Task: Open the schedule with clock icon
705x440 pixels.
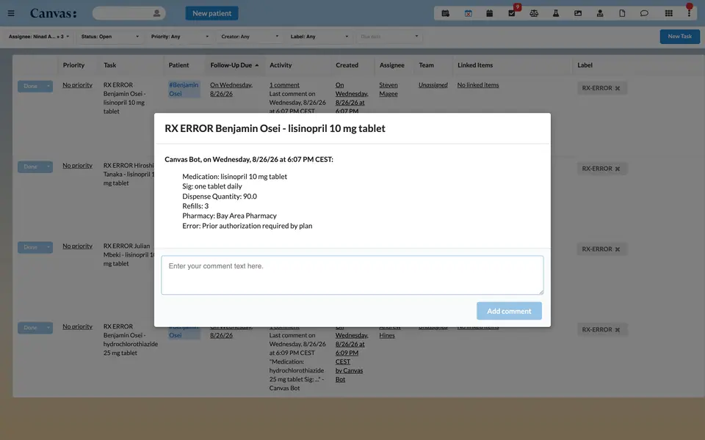Action: [x=446, y=13]
